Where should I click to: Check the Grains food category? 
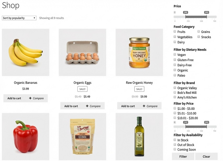tap(199, 32)
